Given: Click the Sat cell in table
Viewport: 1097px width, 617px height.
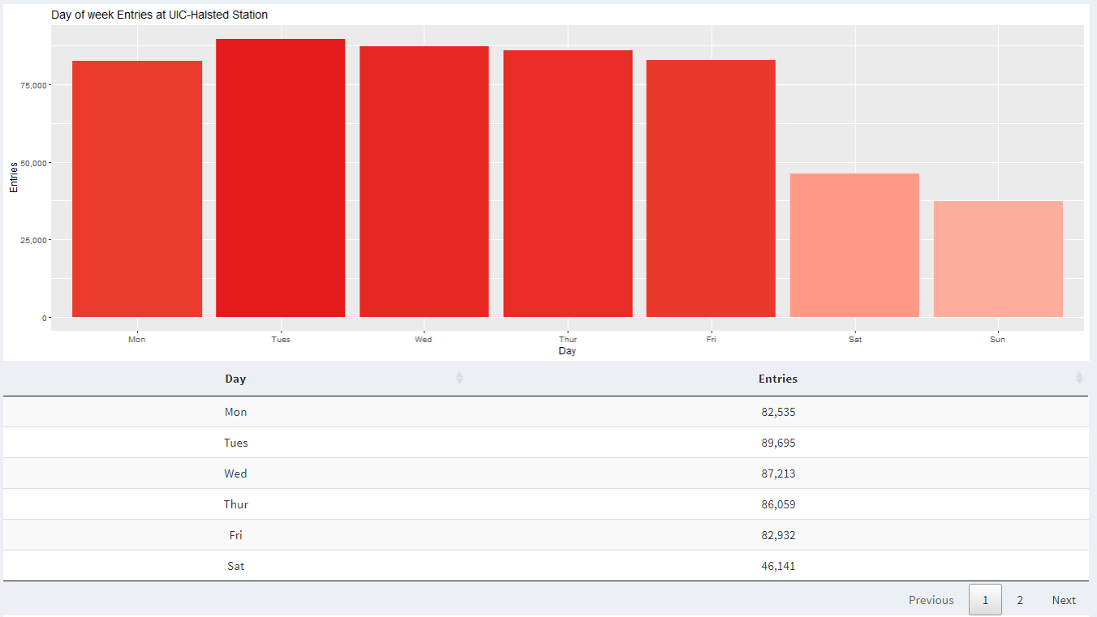Looking at the screenshot, I should [236, 566].
